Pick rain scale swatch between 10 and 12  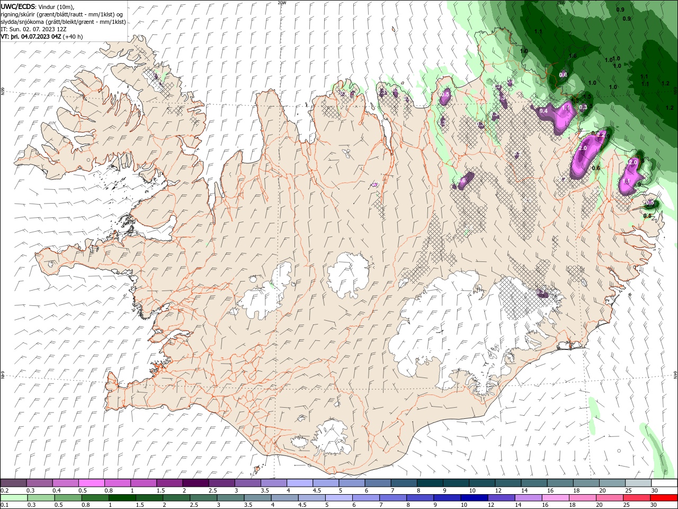pos(474,498)
